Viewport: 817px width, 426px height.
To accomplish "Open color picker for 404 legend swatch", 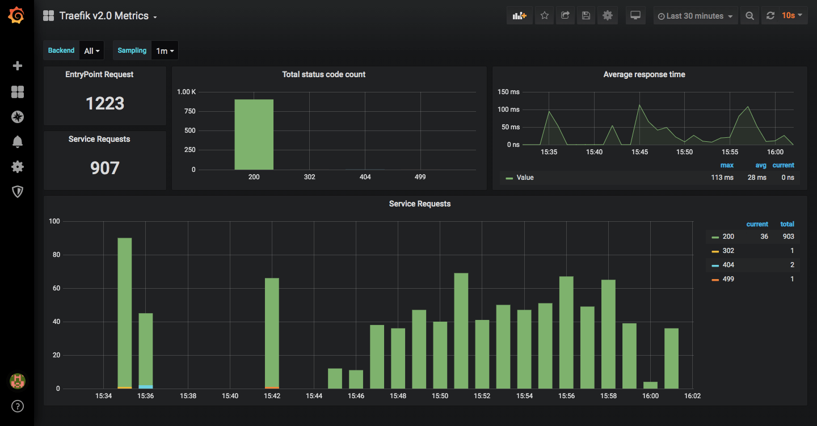I will pyautogui.click(x=715, y=265).
